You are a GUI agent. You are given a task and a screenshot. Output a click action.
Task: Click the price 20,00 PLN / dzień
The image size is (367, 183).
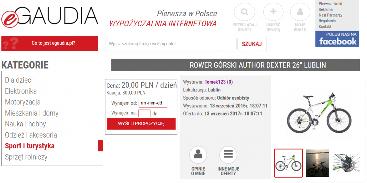click(x=149, y=85)
